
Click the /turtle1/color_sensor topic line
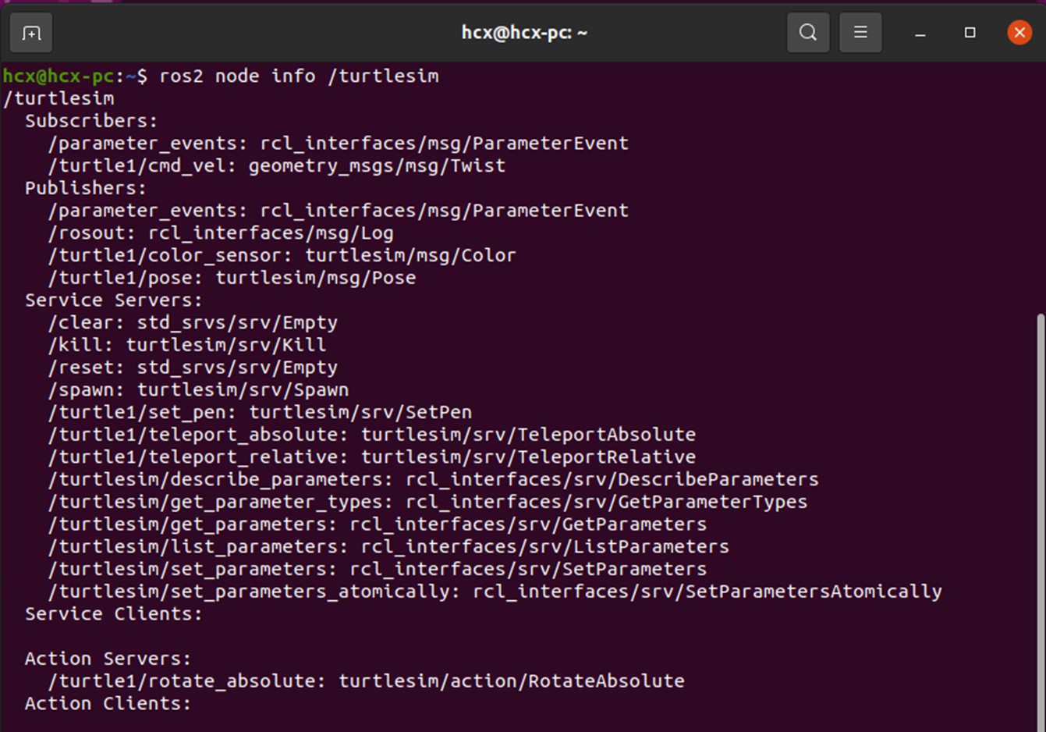[x=282, y=255]
